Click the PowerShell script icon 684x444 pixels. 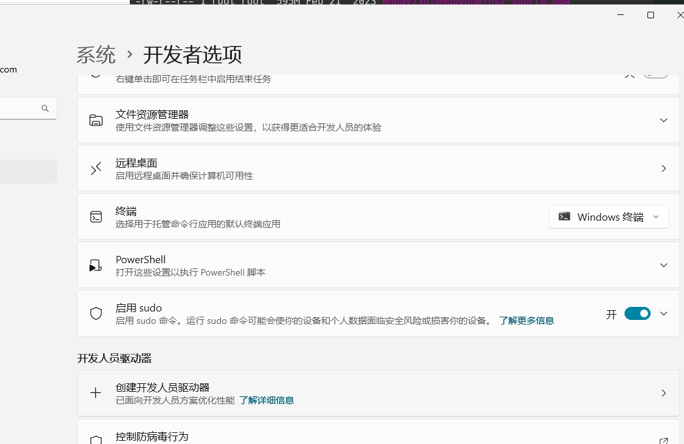tap(95, 265)
